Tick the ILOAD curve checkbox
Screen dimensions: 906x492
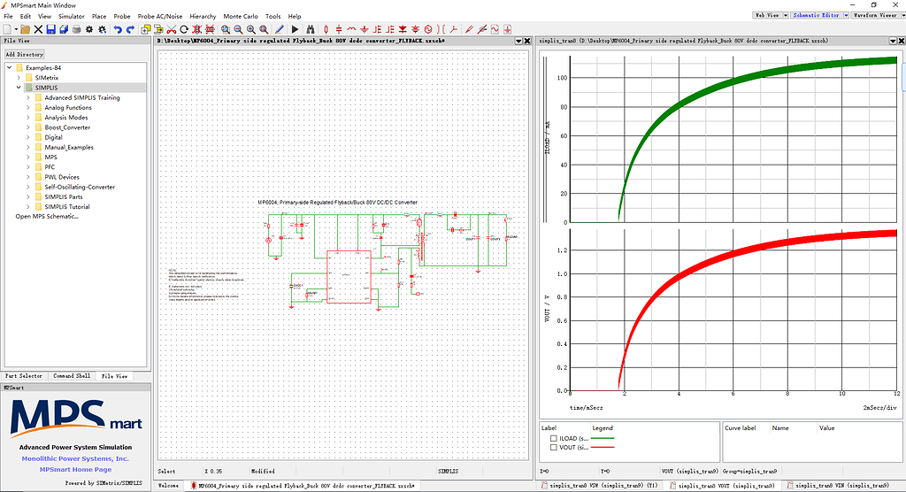[554, 438]
